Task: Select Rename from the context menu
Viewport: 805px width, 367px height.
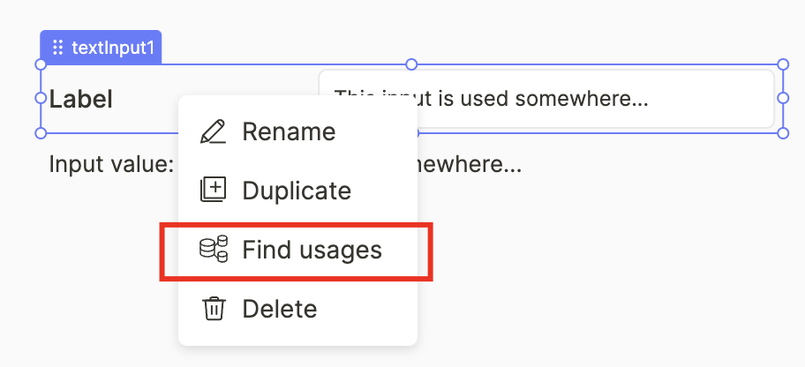Action: pos(289,132)
